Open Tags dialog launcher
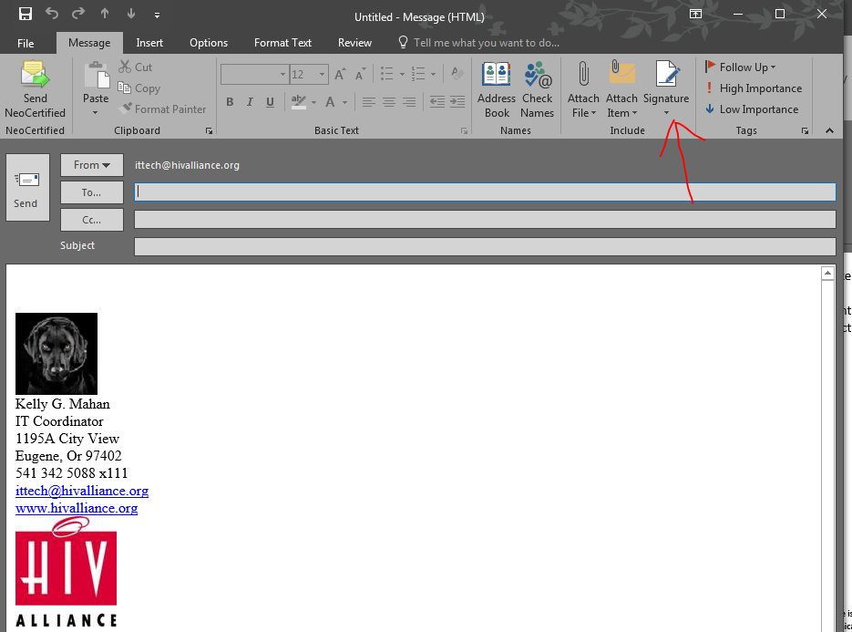The image size is (852, 632). click(805, 131)
